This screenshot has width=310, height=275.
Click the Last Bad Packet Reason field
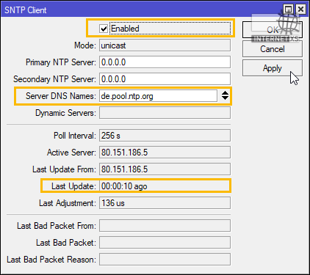click(x=165, y=260)
